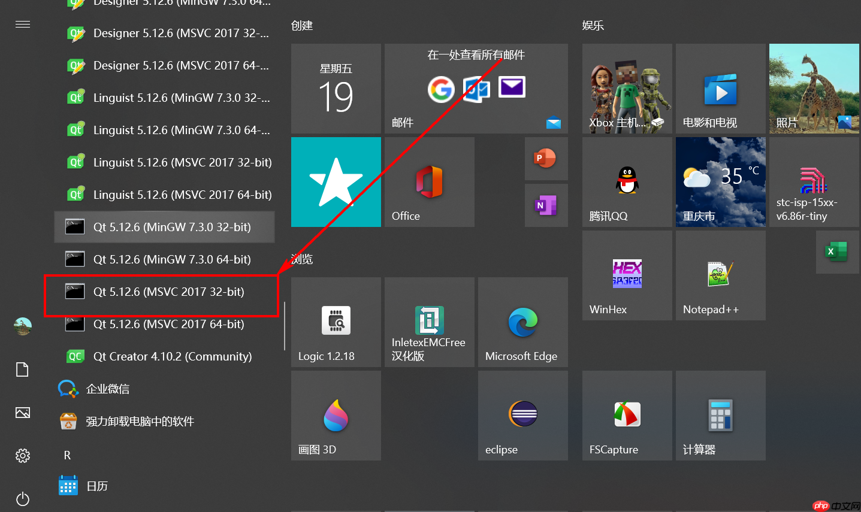
Task: Open the hamburger menu icon
Action: 23,25
